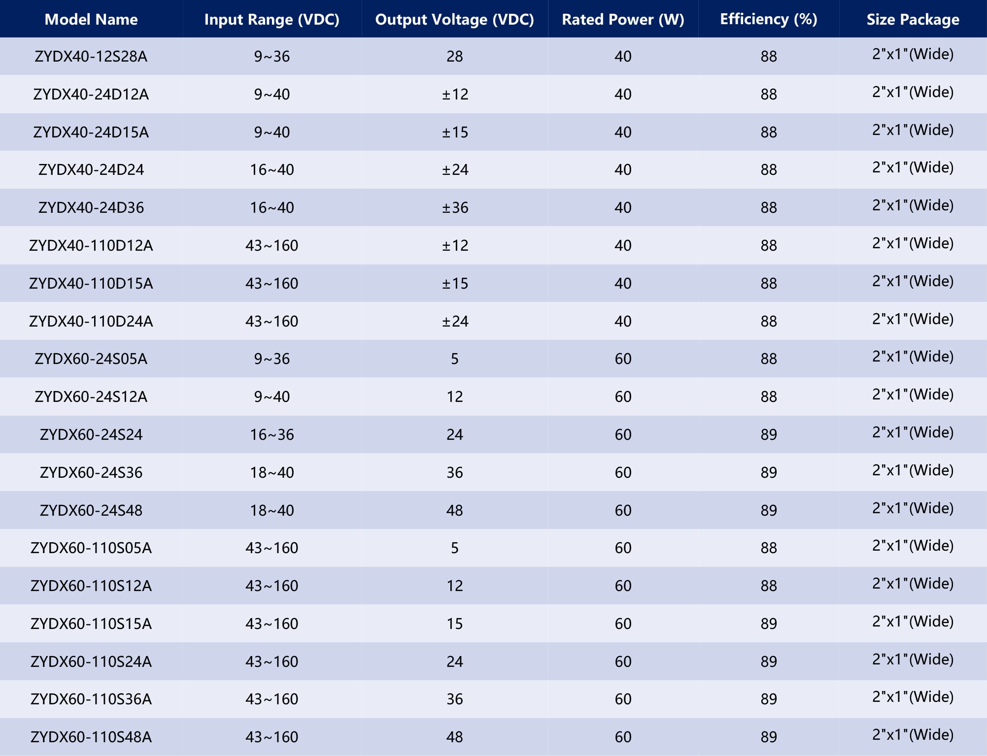Click efficiency value for ZYDX60-24S36

(x=768, y=472)
